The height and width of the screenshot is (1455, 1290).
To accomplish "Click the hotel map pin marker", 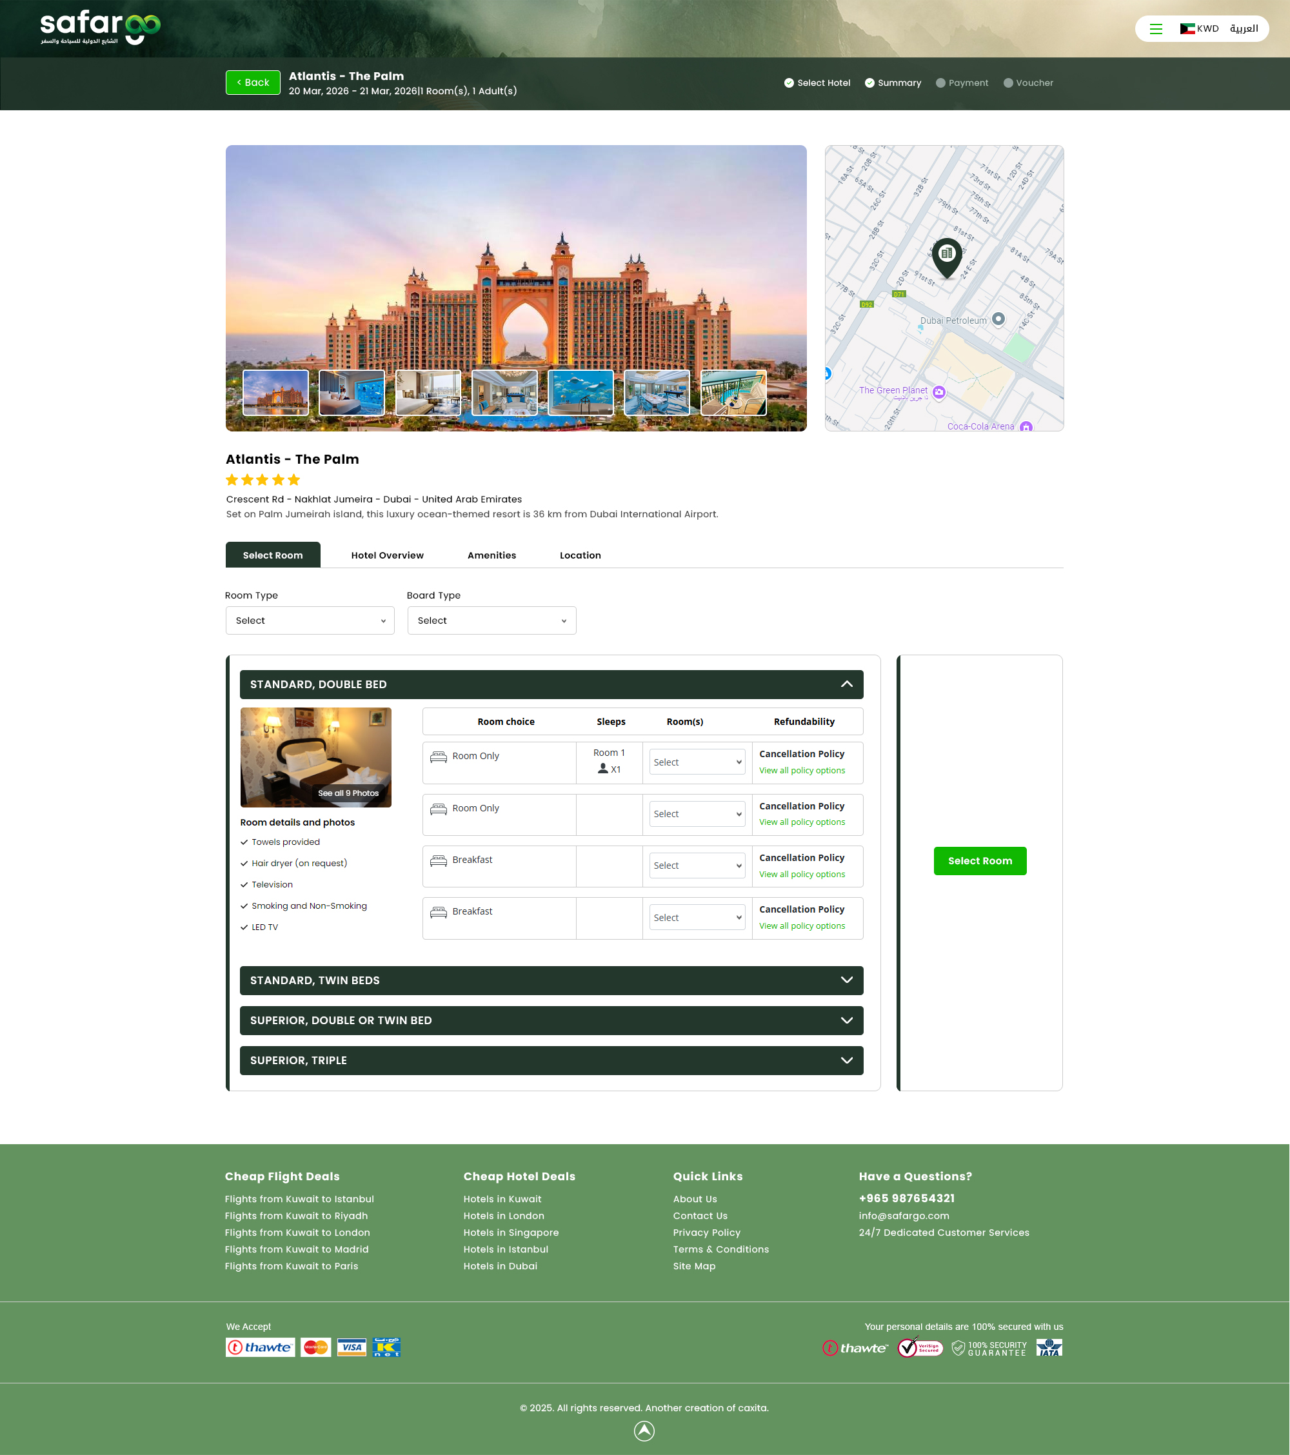I will pos(946,257).
